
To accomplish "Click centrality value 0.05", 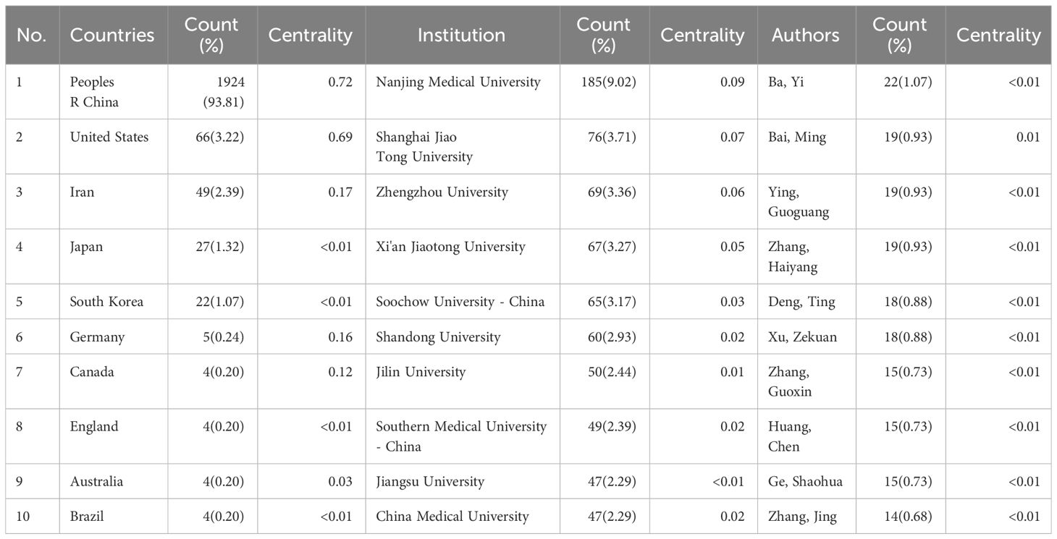I will click(732, 247).
